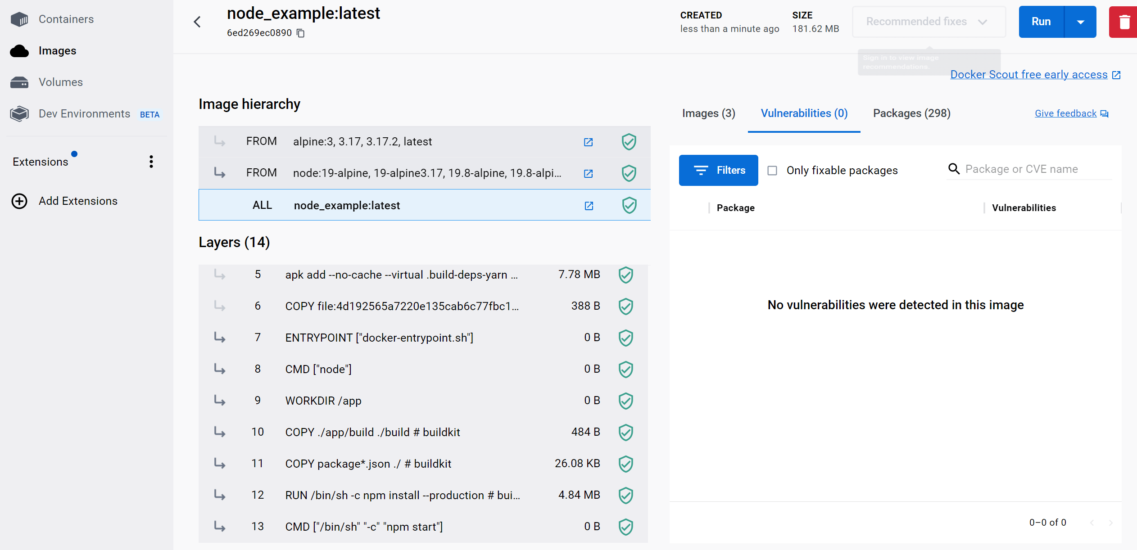Expand the Run button dropdown arrow
The height and width of the screenshot is (550, 1137).
1080,21
